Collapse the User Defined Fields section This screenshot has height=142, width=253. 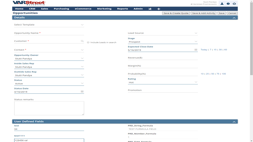pyautogui.click(x=234, y=122)
